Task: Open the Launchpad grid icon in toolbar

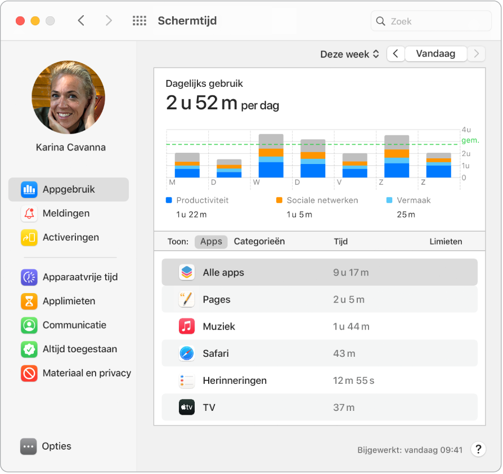Action: tap(140, 20)
